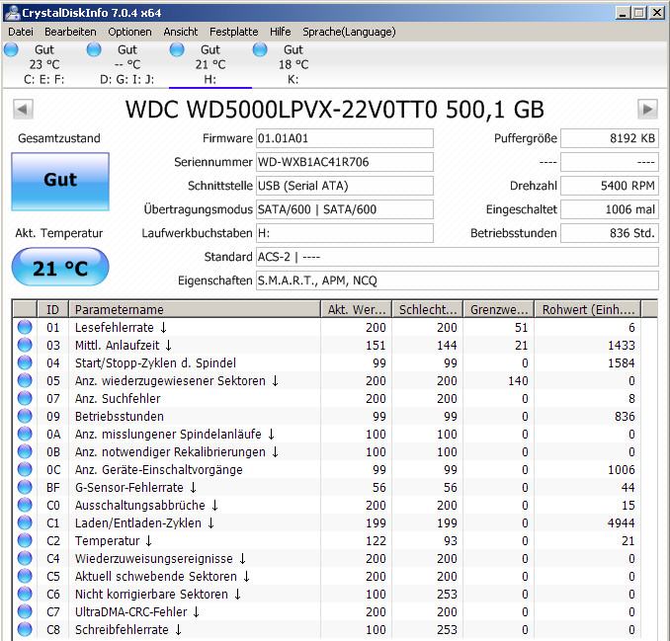Click the Schnittstelle field USB (Serial ATA)

tap(345, 186)
